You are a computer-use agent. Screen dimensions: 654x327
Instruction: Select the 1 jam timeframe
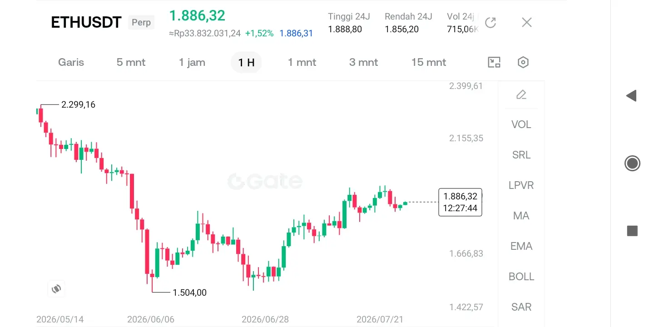pos(192,62)
